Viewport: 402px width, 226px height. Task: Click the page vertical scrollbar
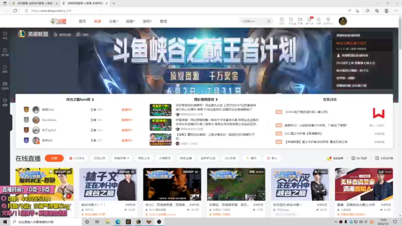400,116
